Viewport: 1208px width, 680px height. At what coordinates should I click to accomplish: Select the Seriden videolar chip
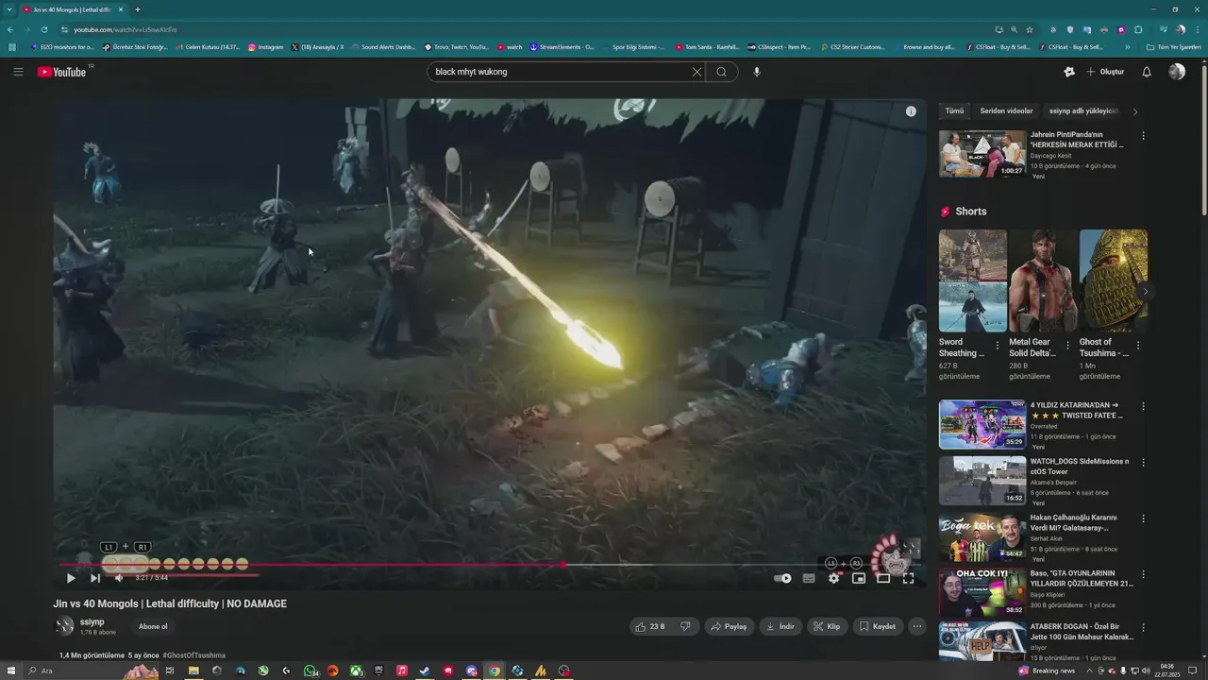pyautogui.click(x=1006, y=111)
